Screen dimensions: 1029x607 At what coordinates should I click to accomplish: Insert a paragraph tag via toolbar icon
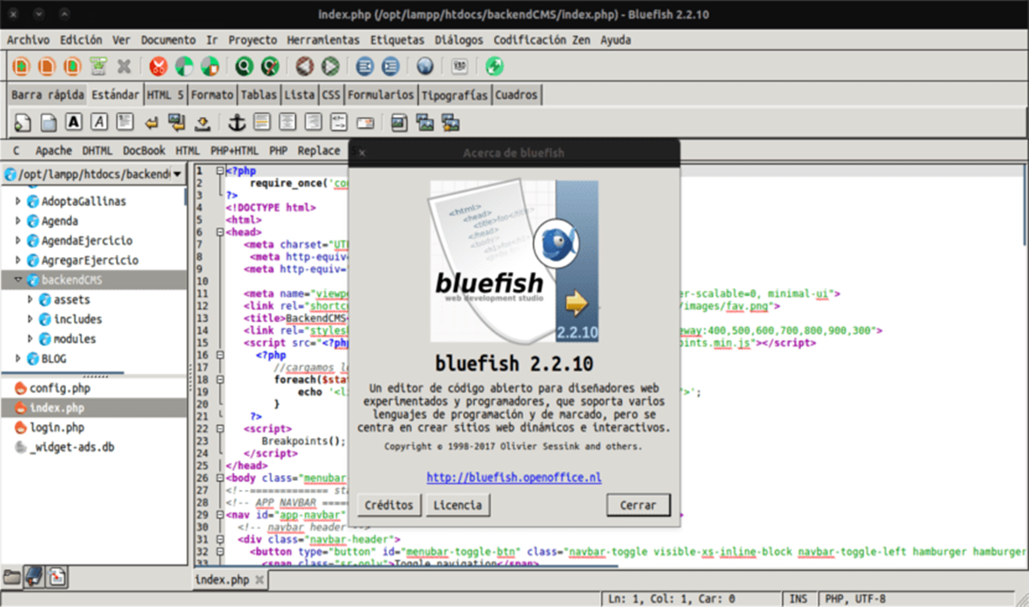click(x=125, y=123)
